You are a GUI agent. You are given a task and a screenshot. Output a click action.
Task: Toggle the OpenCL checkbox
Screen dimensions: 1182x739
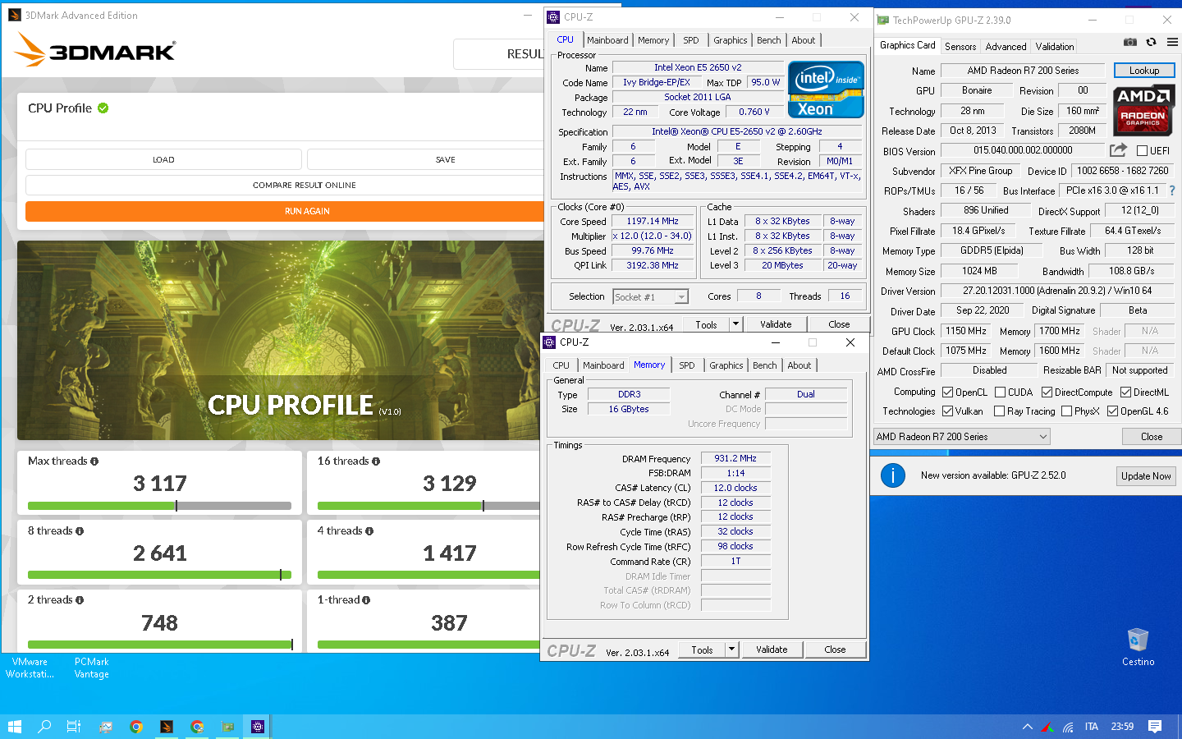coord(948,392)
